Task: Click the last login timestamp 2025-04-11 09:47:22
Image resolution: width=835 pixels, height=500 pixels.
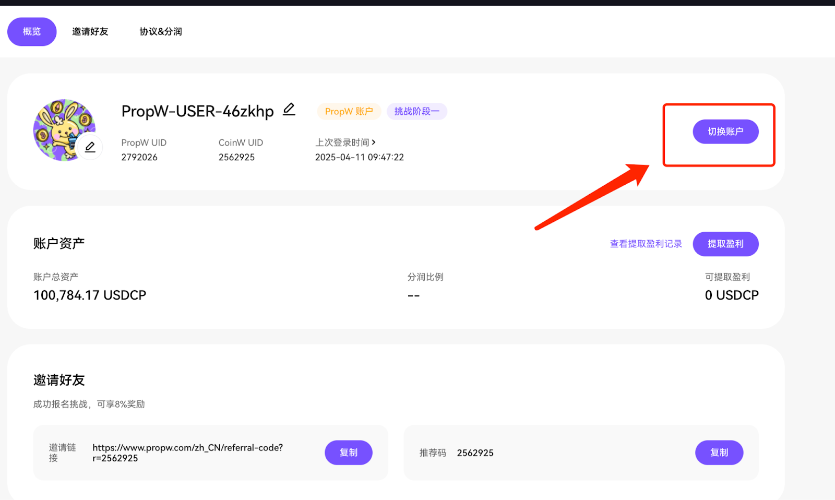Action: click(x=359, y=157)
